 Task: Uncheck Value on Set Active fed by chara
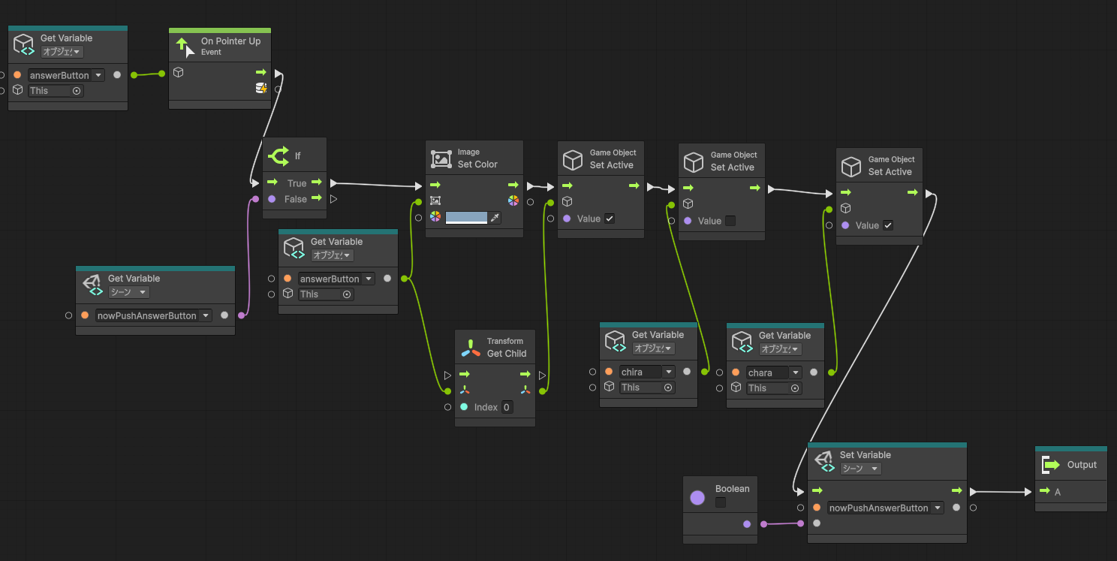click(888, 225)
